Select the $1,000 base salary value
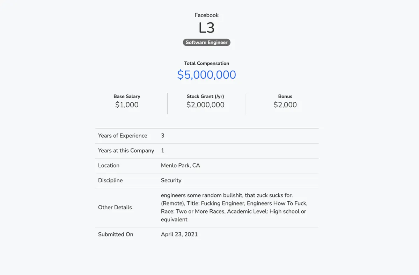Screen dimensions: 419x275 click(x=127, y=105)
